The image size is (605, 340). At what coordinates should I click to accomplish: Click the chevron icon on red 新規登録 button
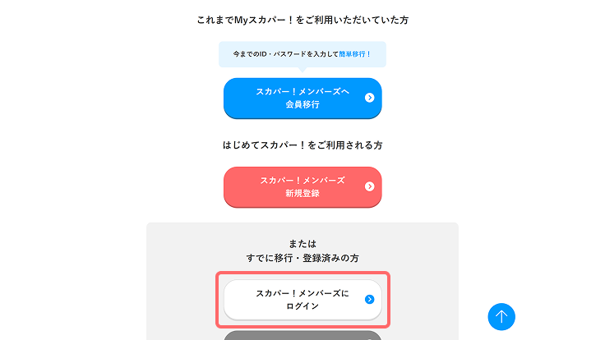tap(369, 186)
